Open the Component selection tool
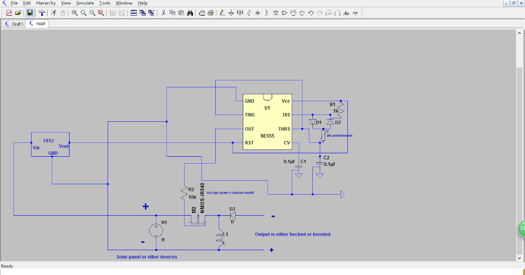This screenshot has width=525, height=275. (x=284, y=13)
